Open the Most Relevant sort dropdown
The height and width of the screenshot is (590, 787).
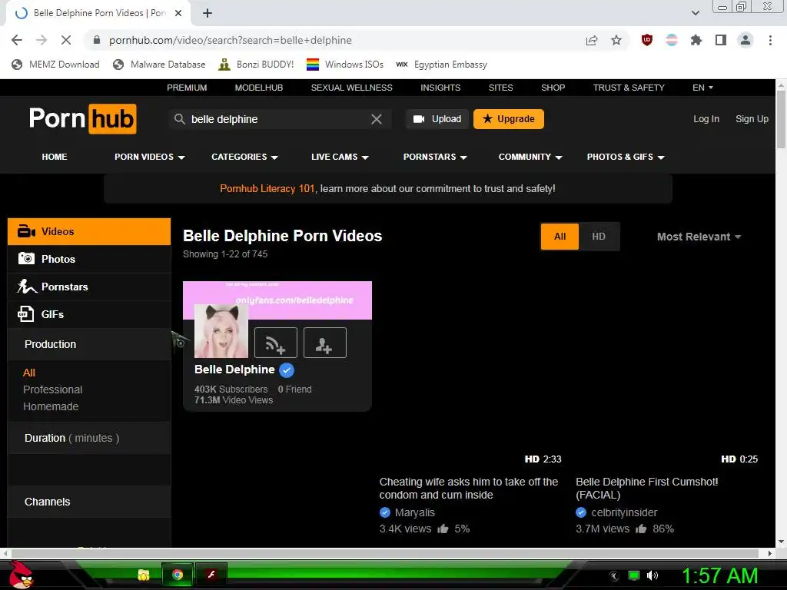click(x=699, y=237)
